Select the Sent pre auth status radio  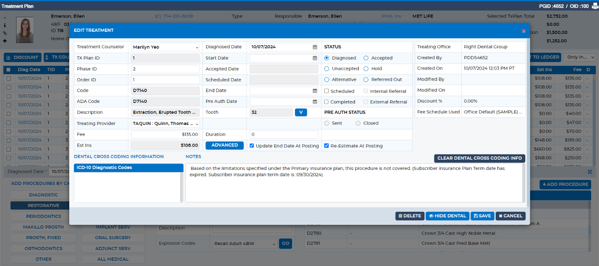tap(327, 123)
